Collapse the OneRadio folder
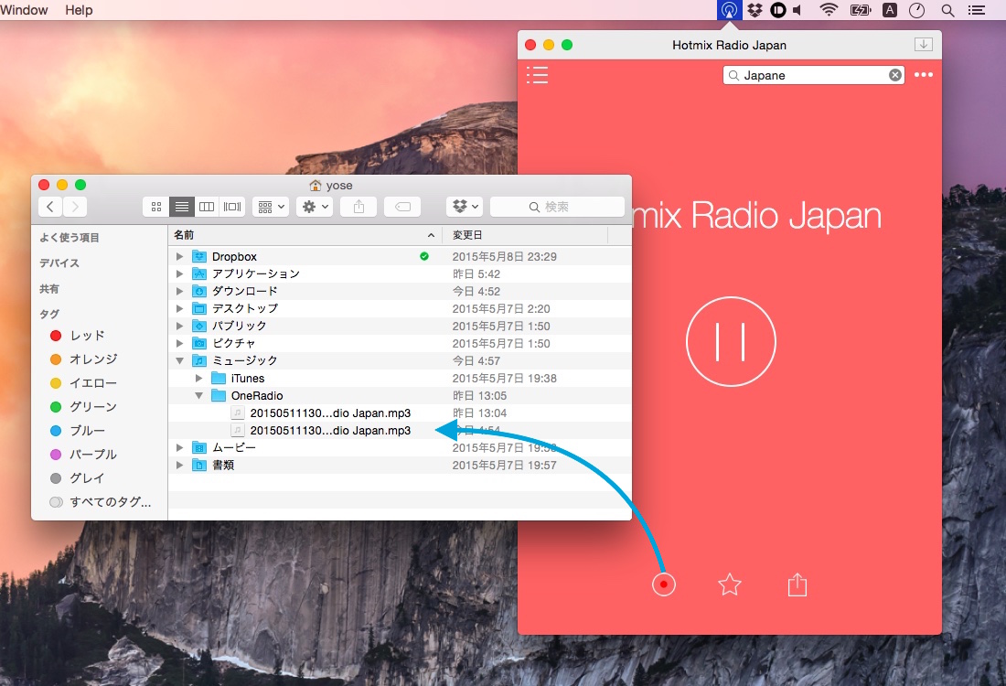The height and width of the screenshot is (686, 1006). tap(198, 395)
